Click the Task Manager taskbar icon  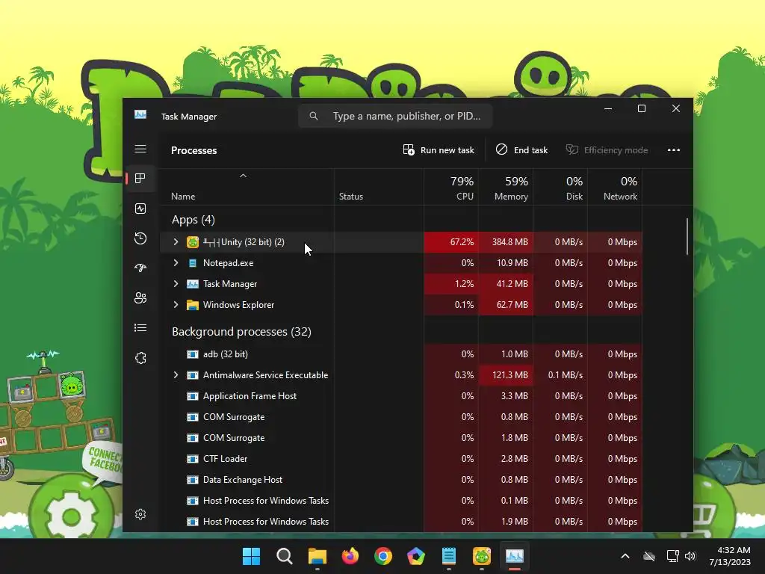[515, 556]
